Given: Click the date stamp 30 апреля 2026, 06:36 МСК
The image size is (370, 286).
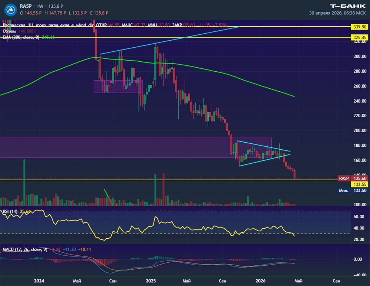Looking at the screenshot, I should click(337, 13).
